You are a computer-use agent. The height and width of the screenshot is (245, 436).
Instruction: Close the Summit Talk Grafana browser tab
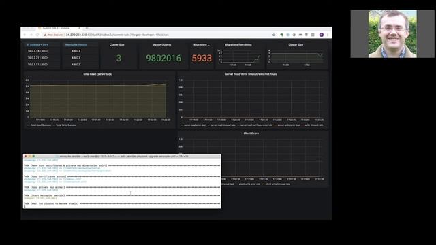(x=79, y=28)
